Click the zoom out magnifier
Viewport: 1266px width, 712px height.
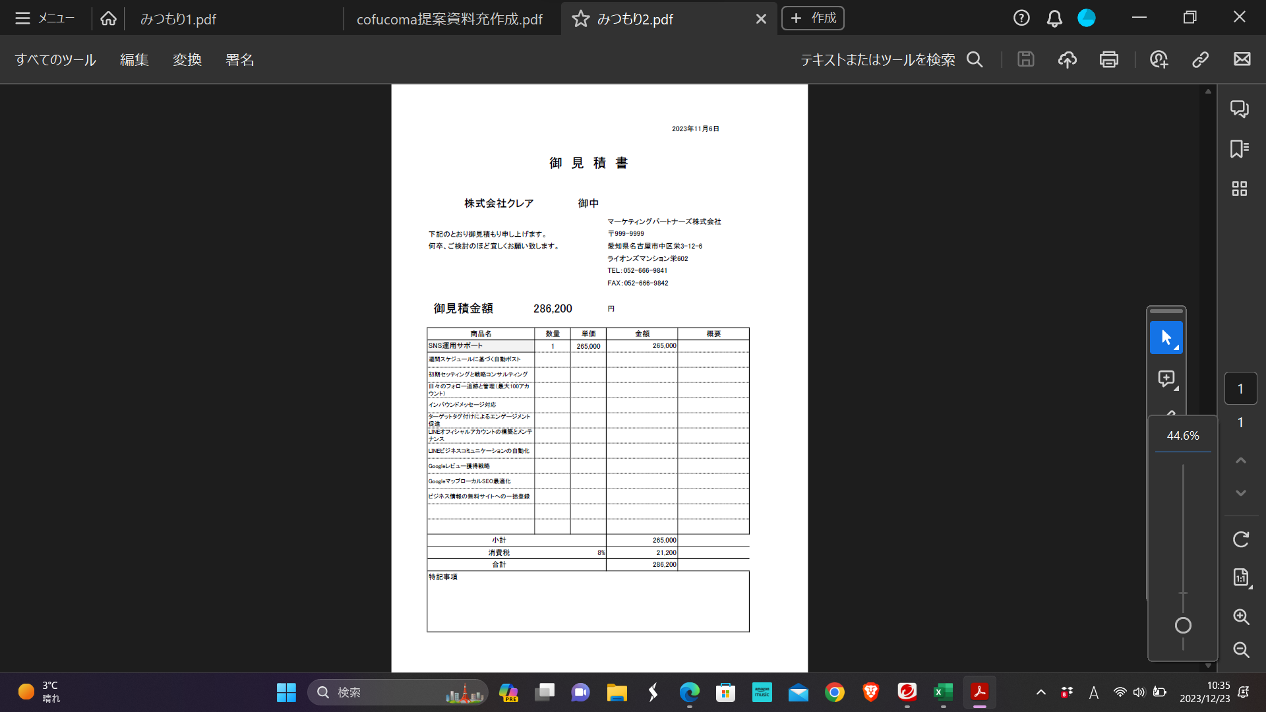coord(1241,650)
